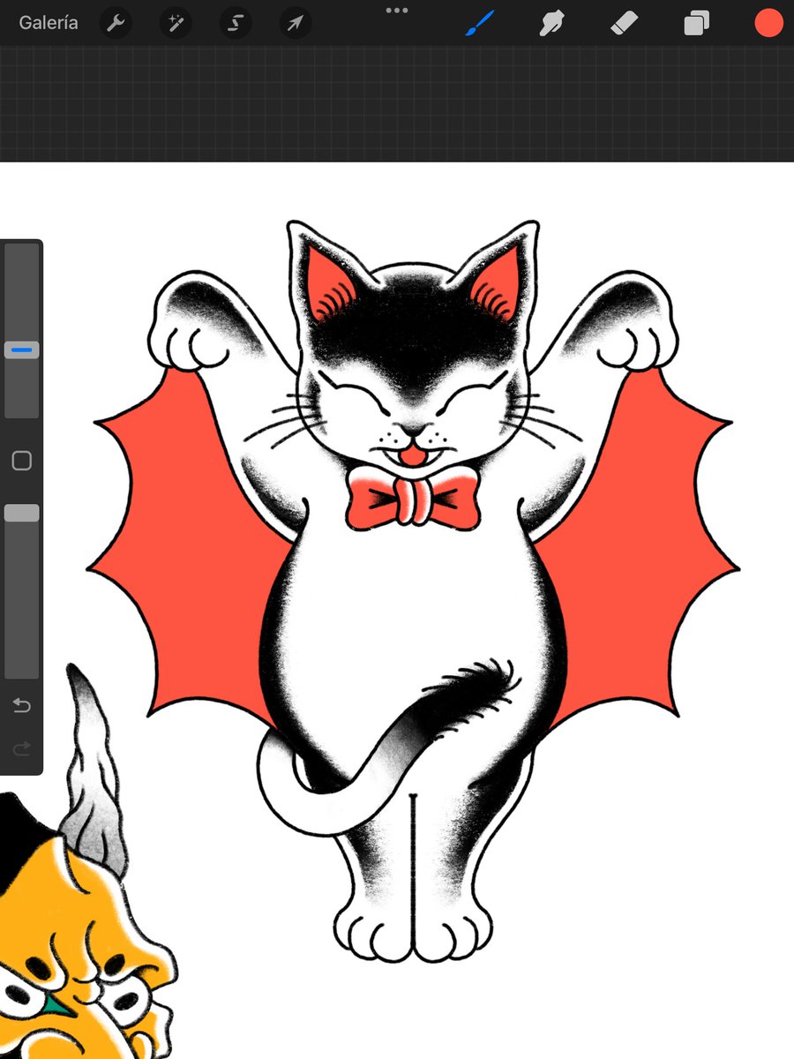
Task: Open the red active color picker
Action: click(768, 24)
